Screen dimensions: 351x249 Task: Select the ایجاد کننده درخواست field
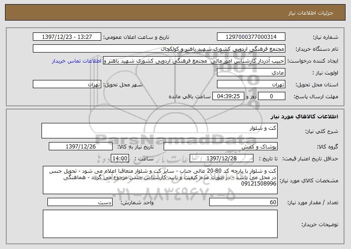(x=194, y=61)
